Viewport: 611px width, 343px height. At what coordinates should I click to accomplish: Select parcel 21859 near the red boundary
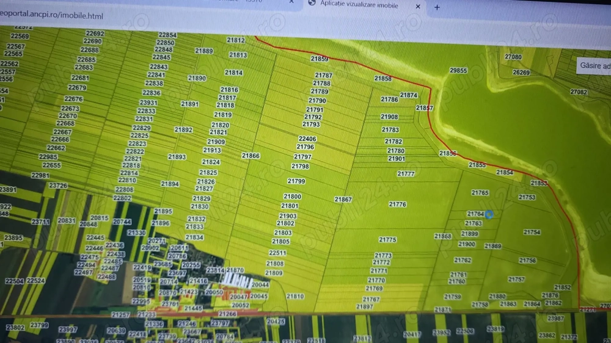coord(319,59)
